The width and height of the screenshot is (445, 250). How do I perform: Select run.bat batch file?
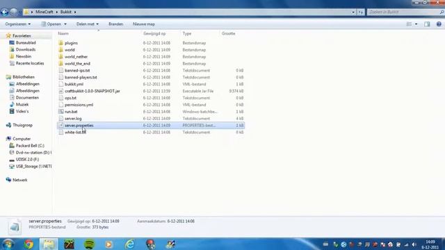coord(71,112)
